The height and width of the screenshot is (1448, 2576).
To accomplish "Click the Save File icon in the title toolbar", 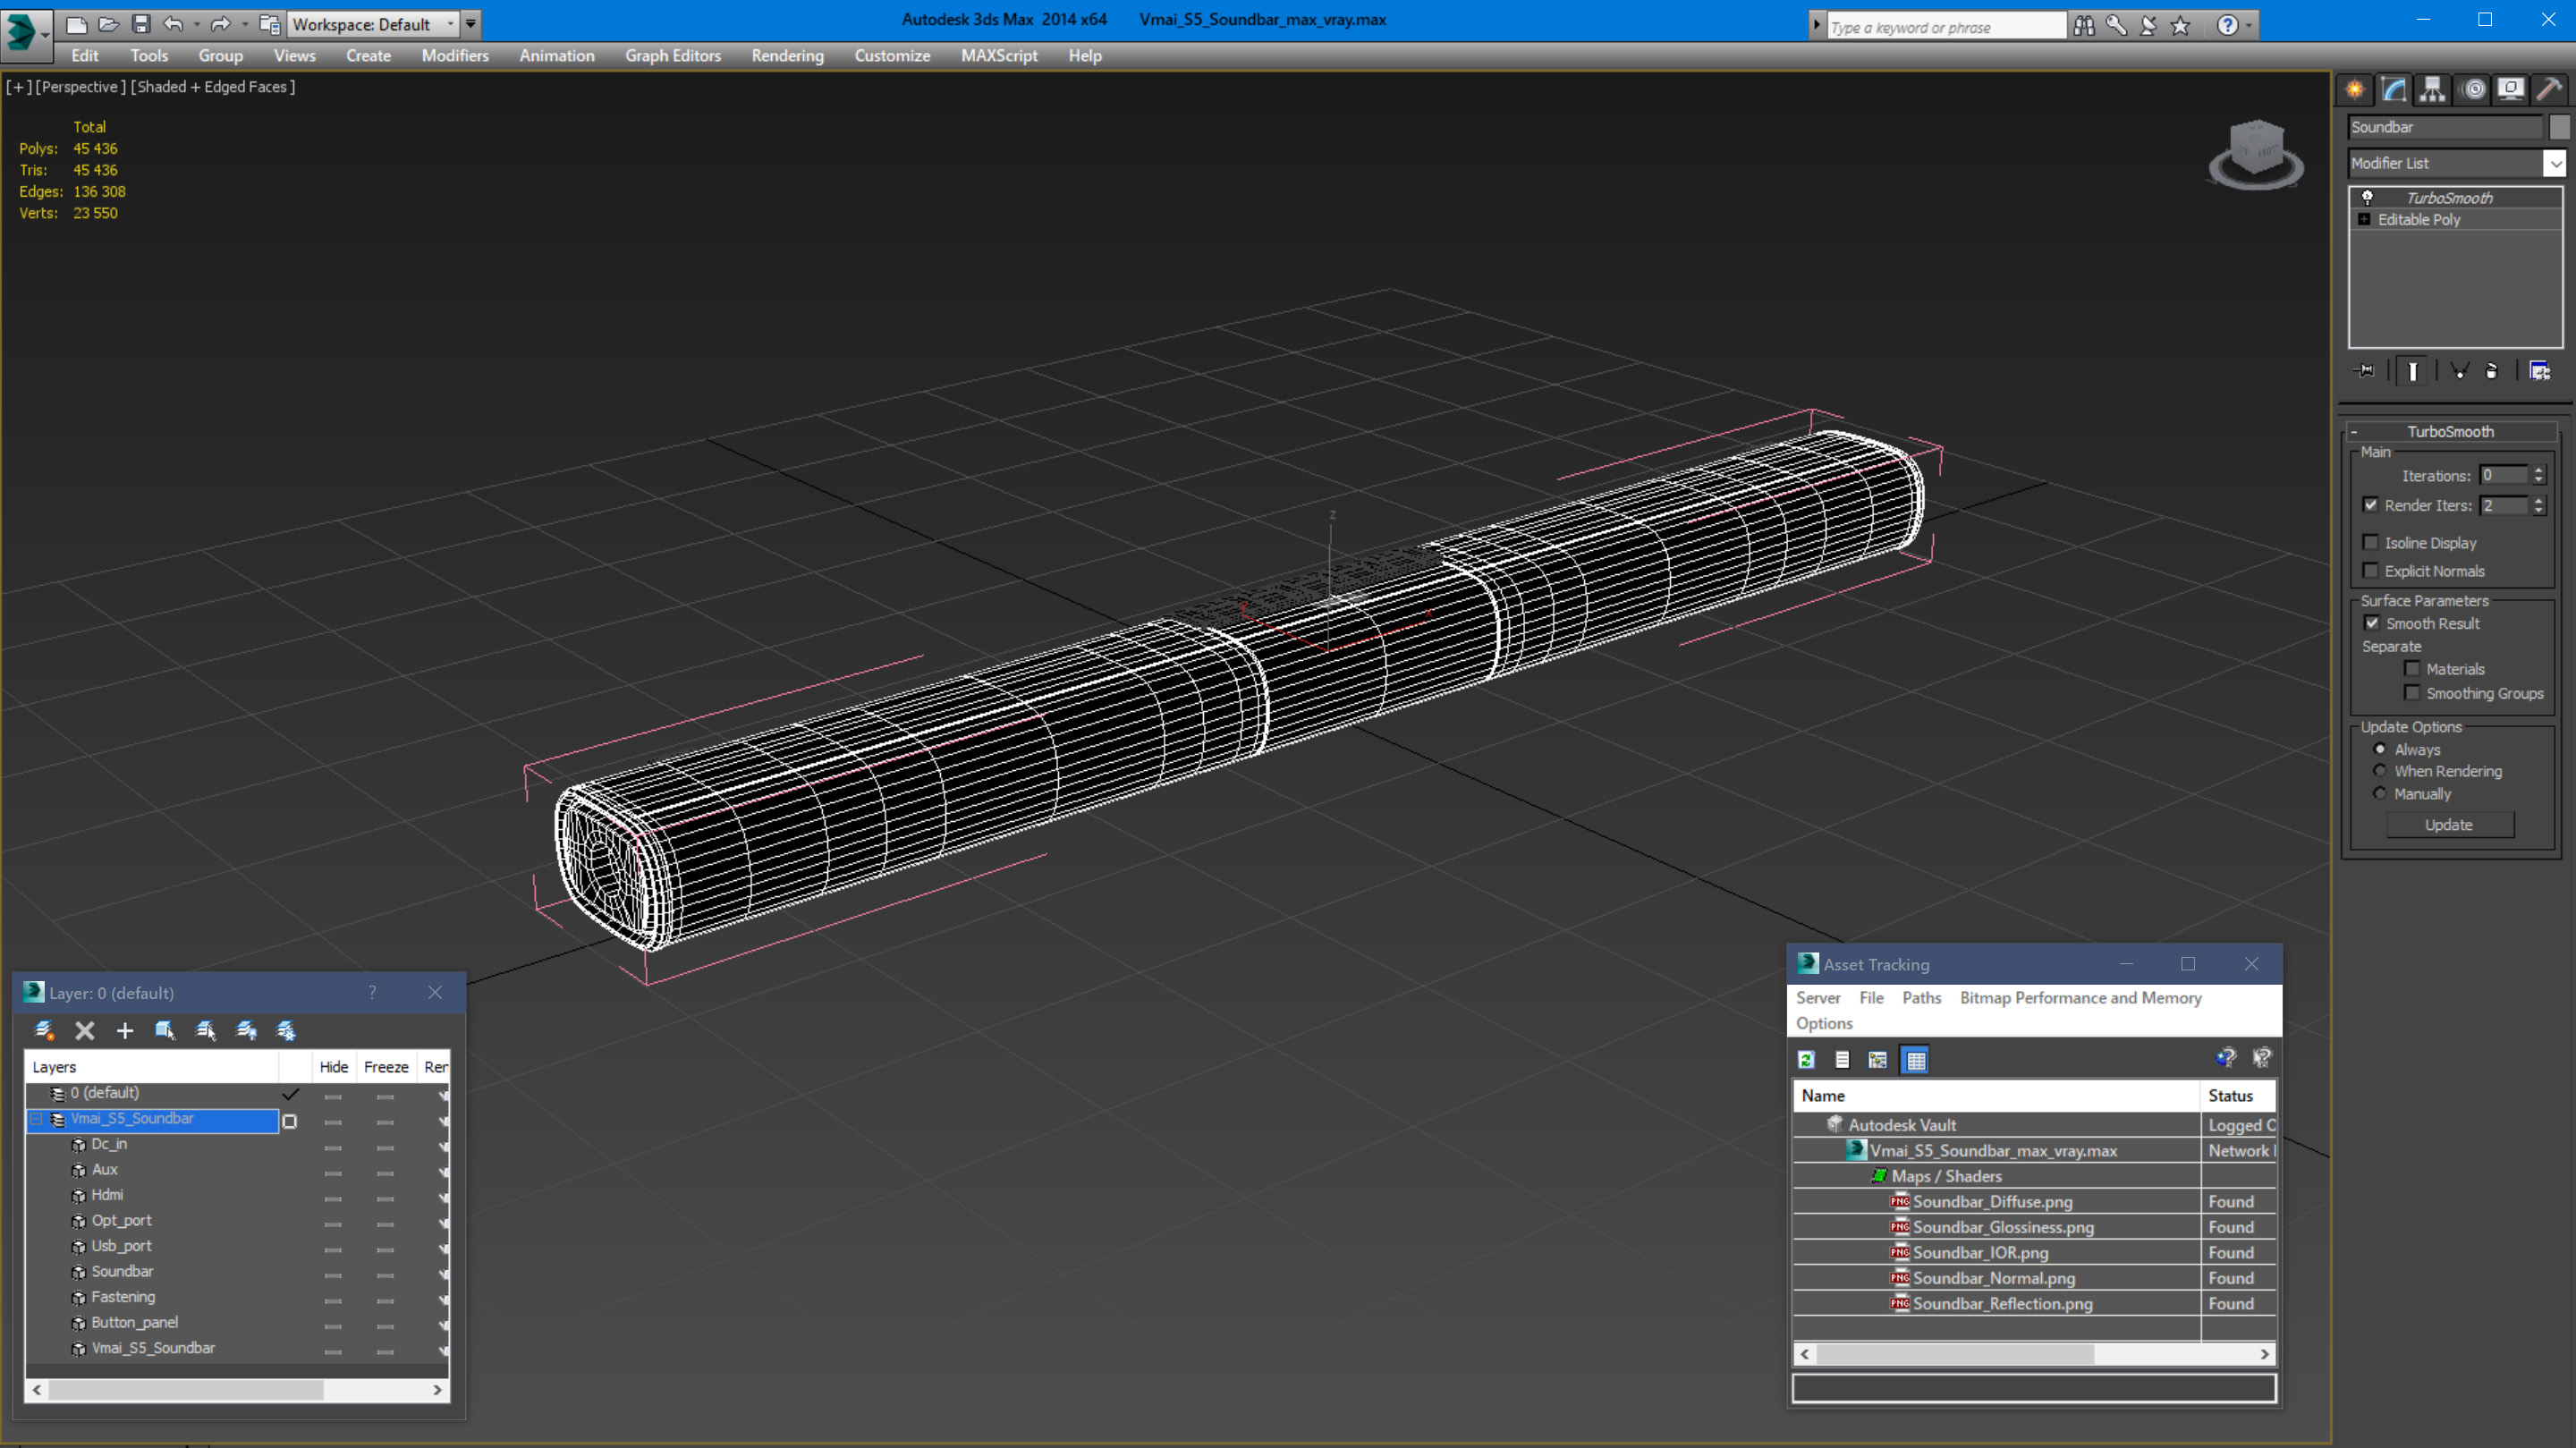I will (x=141, y=24).
